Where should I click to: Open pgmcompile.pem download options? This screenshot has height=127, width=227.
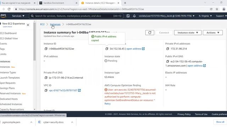[x=31, y=122]
